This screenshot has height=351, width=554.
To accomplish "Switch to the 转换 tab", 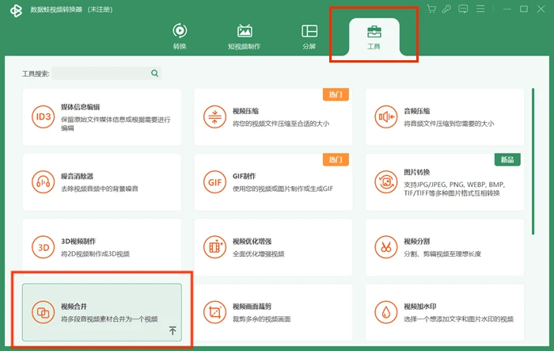I will tap(180, 36).
